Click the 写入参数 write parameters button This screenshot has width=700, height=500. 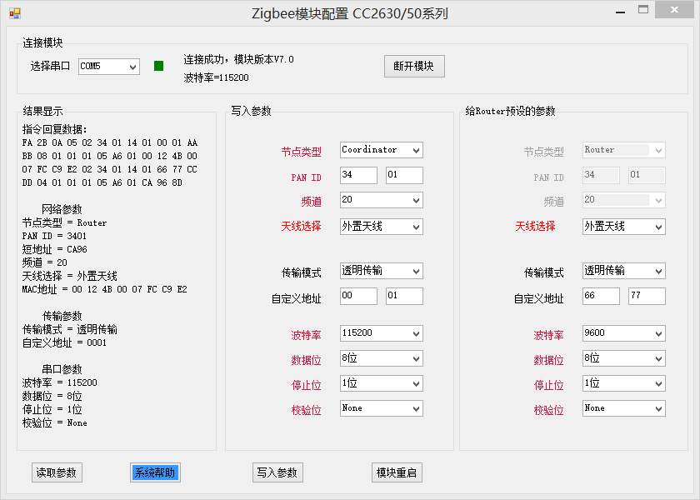click(x=277, y=472)
